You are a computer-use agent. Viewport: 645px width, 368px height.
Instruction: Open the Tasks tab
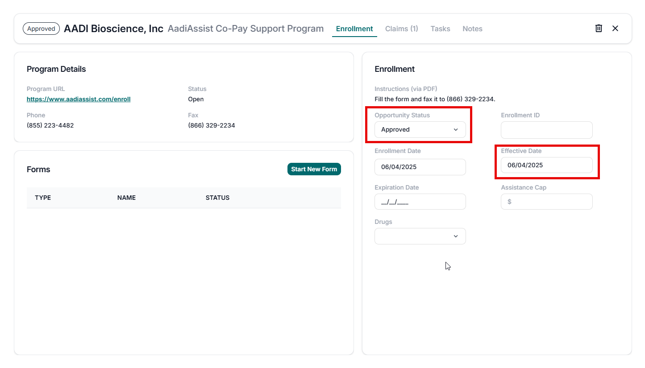click(x=440, y=29)
